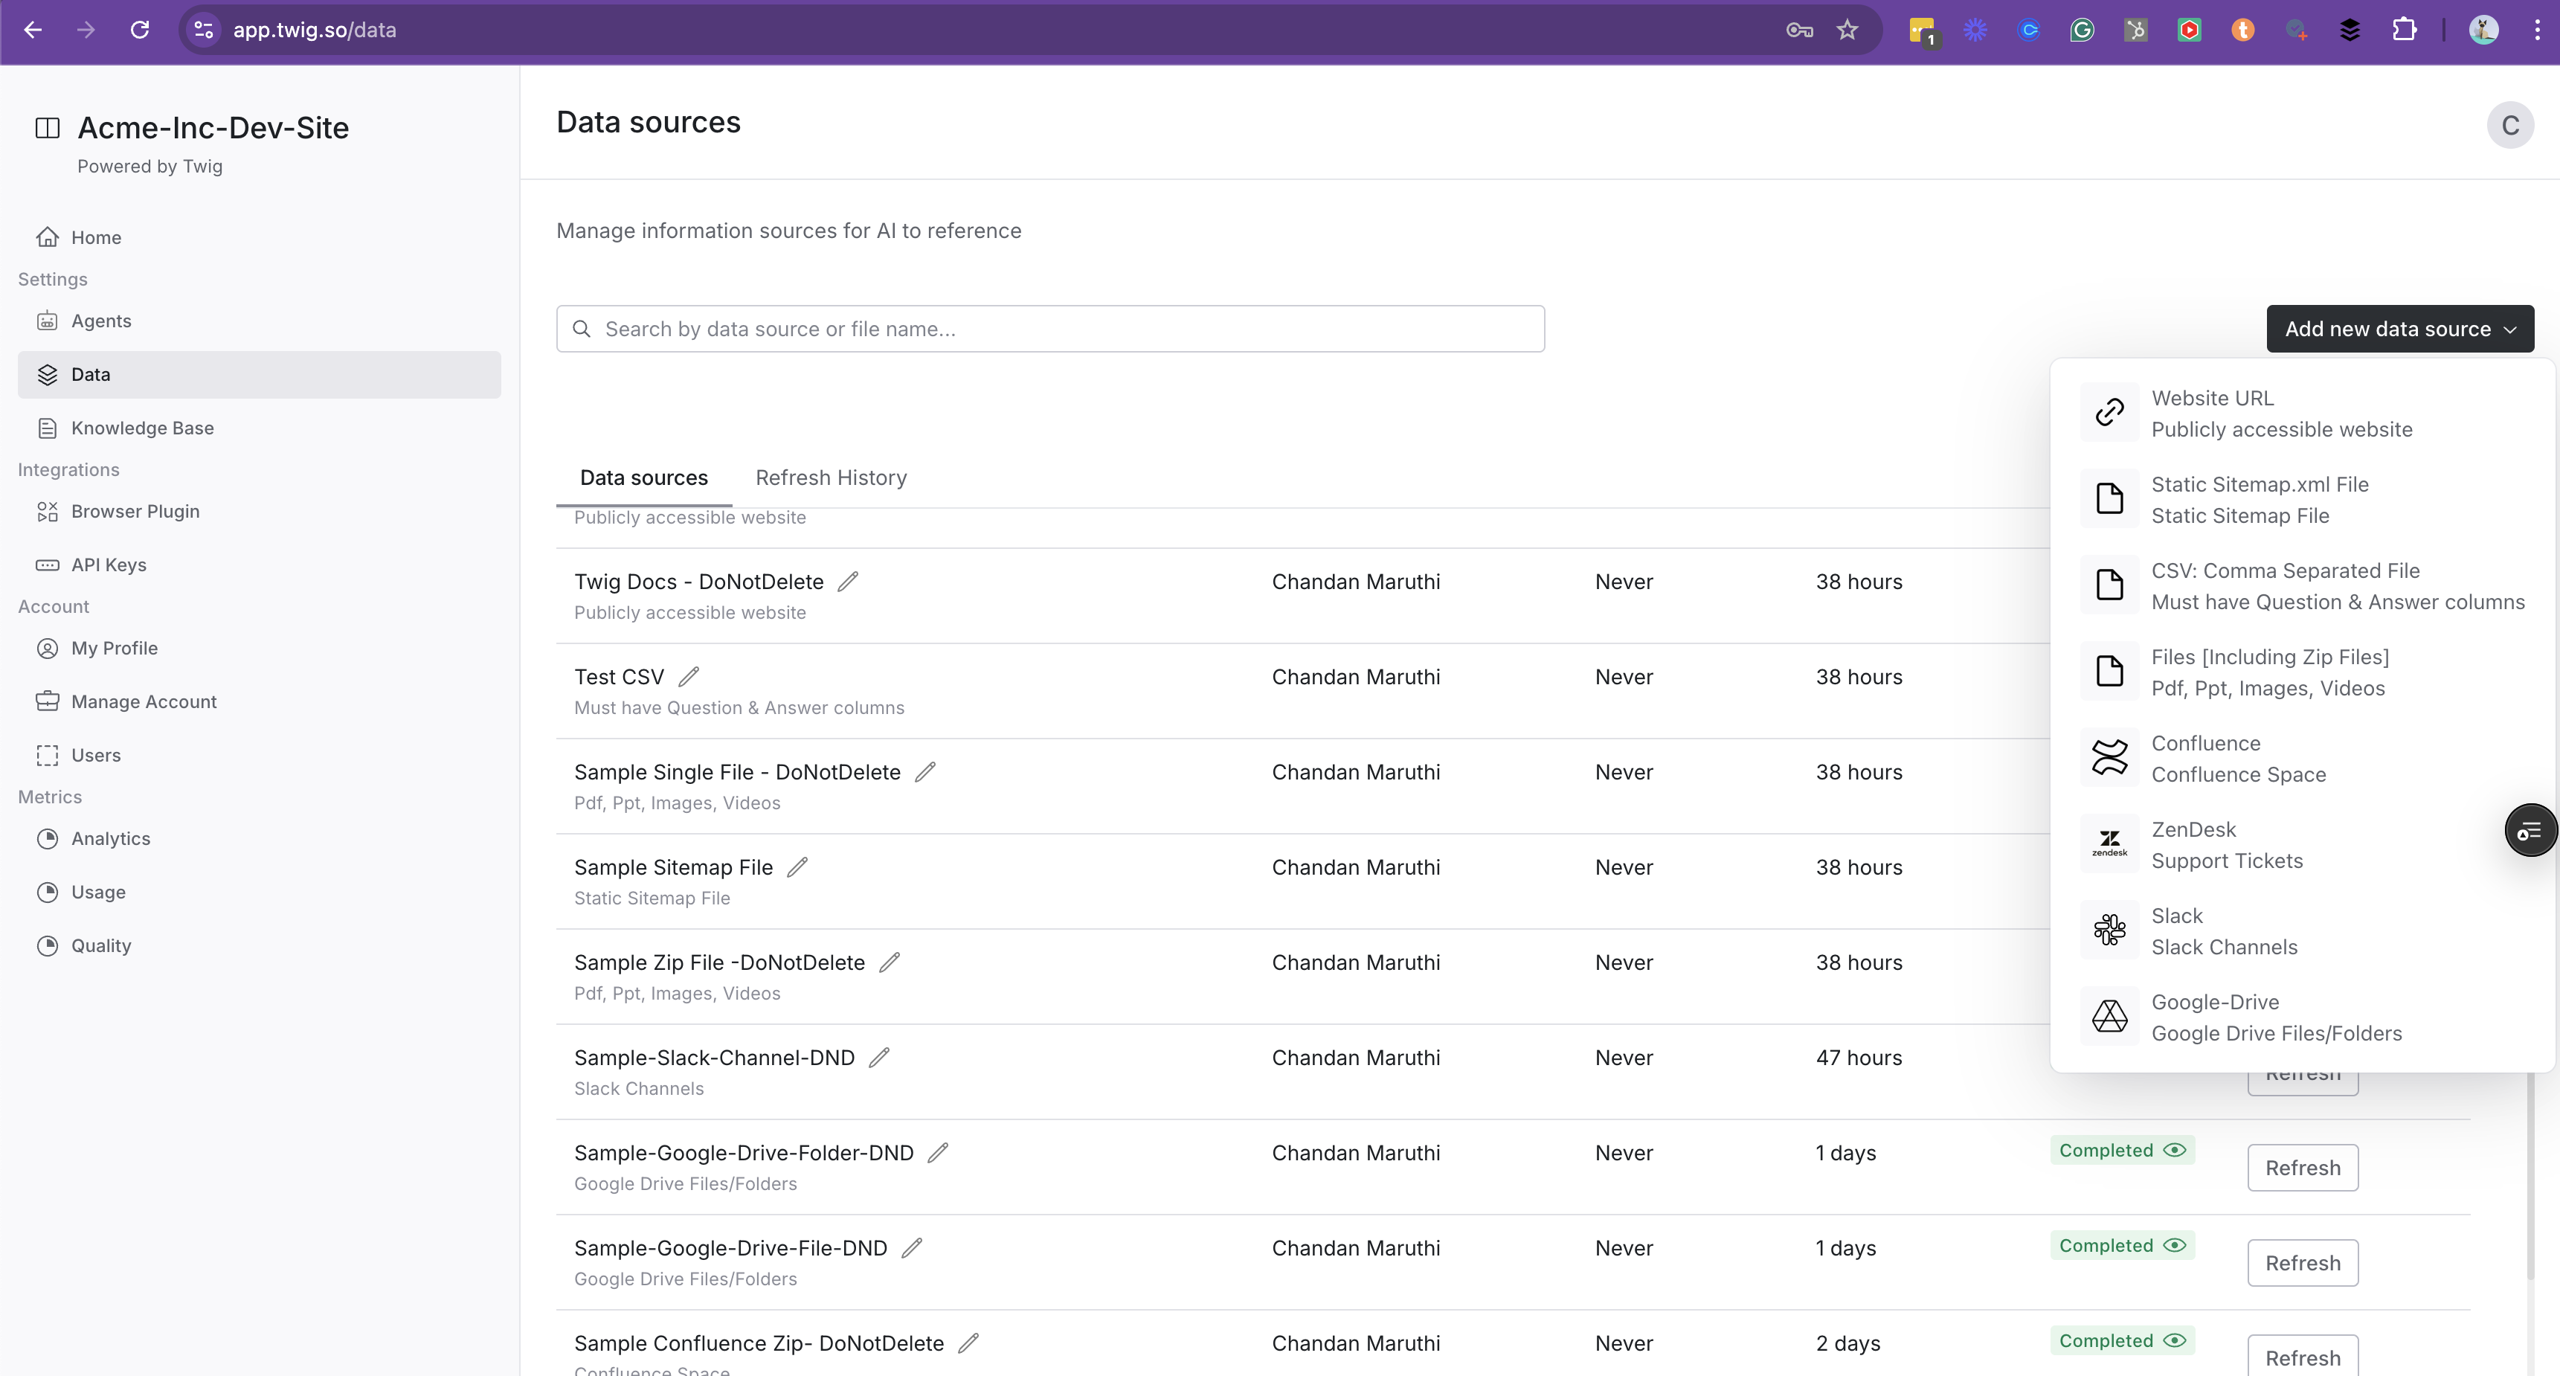Open Chrome's three-dot menu
The width and height of the screenshot is (2560, 1376).
point(2537,30)
